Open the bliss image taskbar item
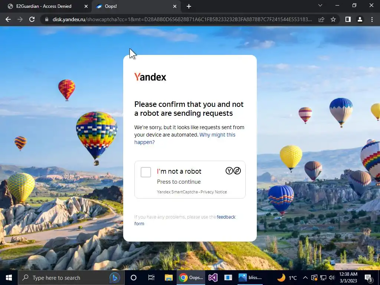380x285 pixels. click(250, 278)
